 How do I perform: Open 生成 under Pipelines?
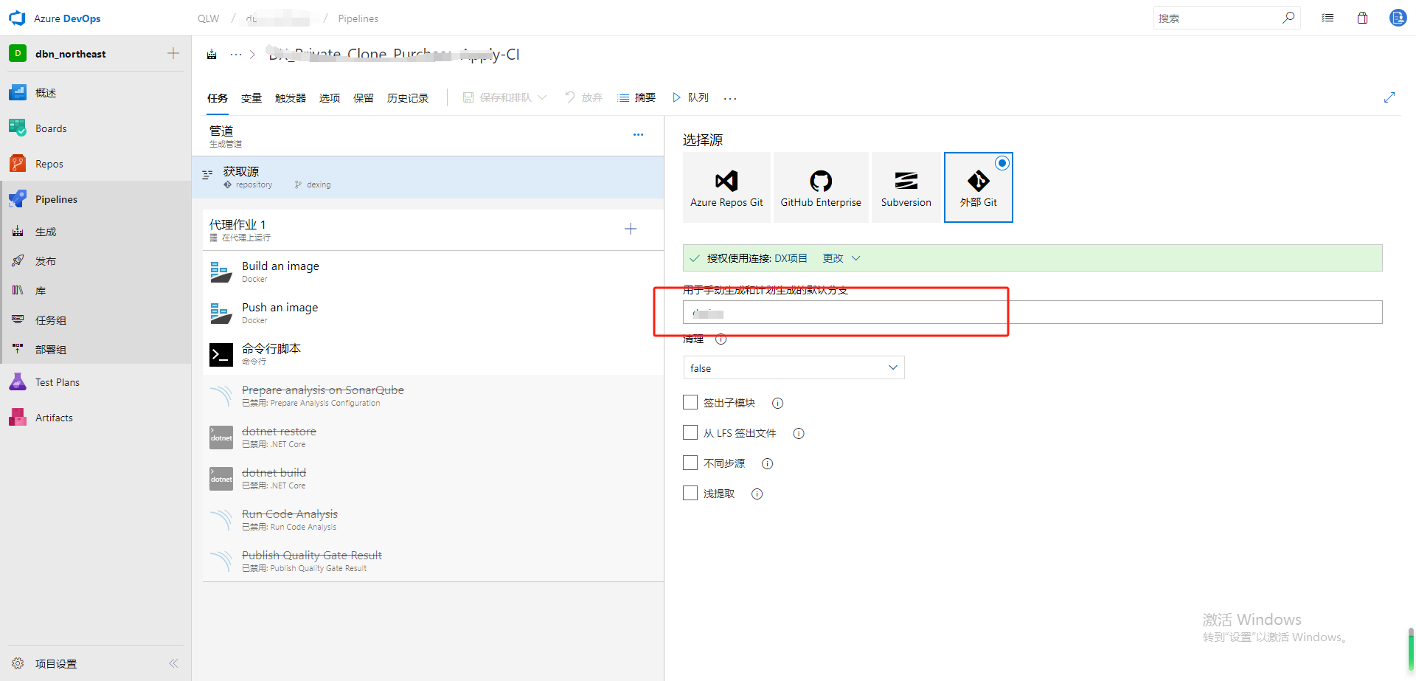(46, 232)
